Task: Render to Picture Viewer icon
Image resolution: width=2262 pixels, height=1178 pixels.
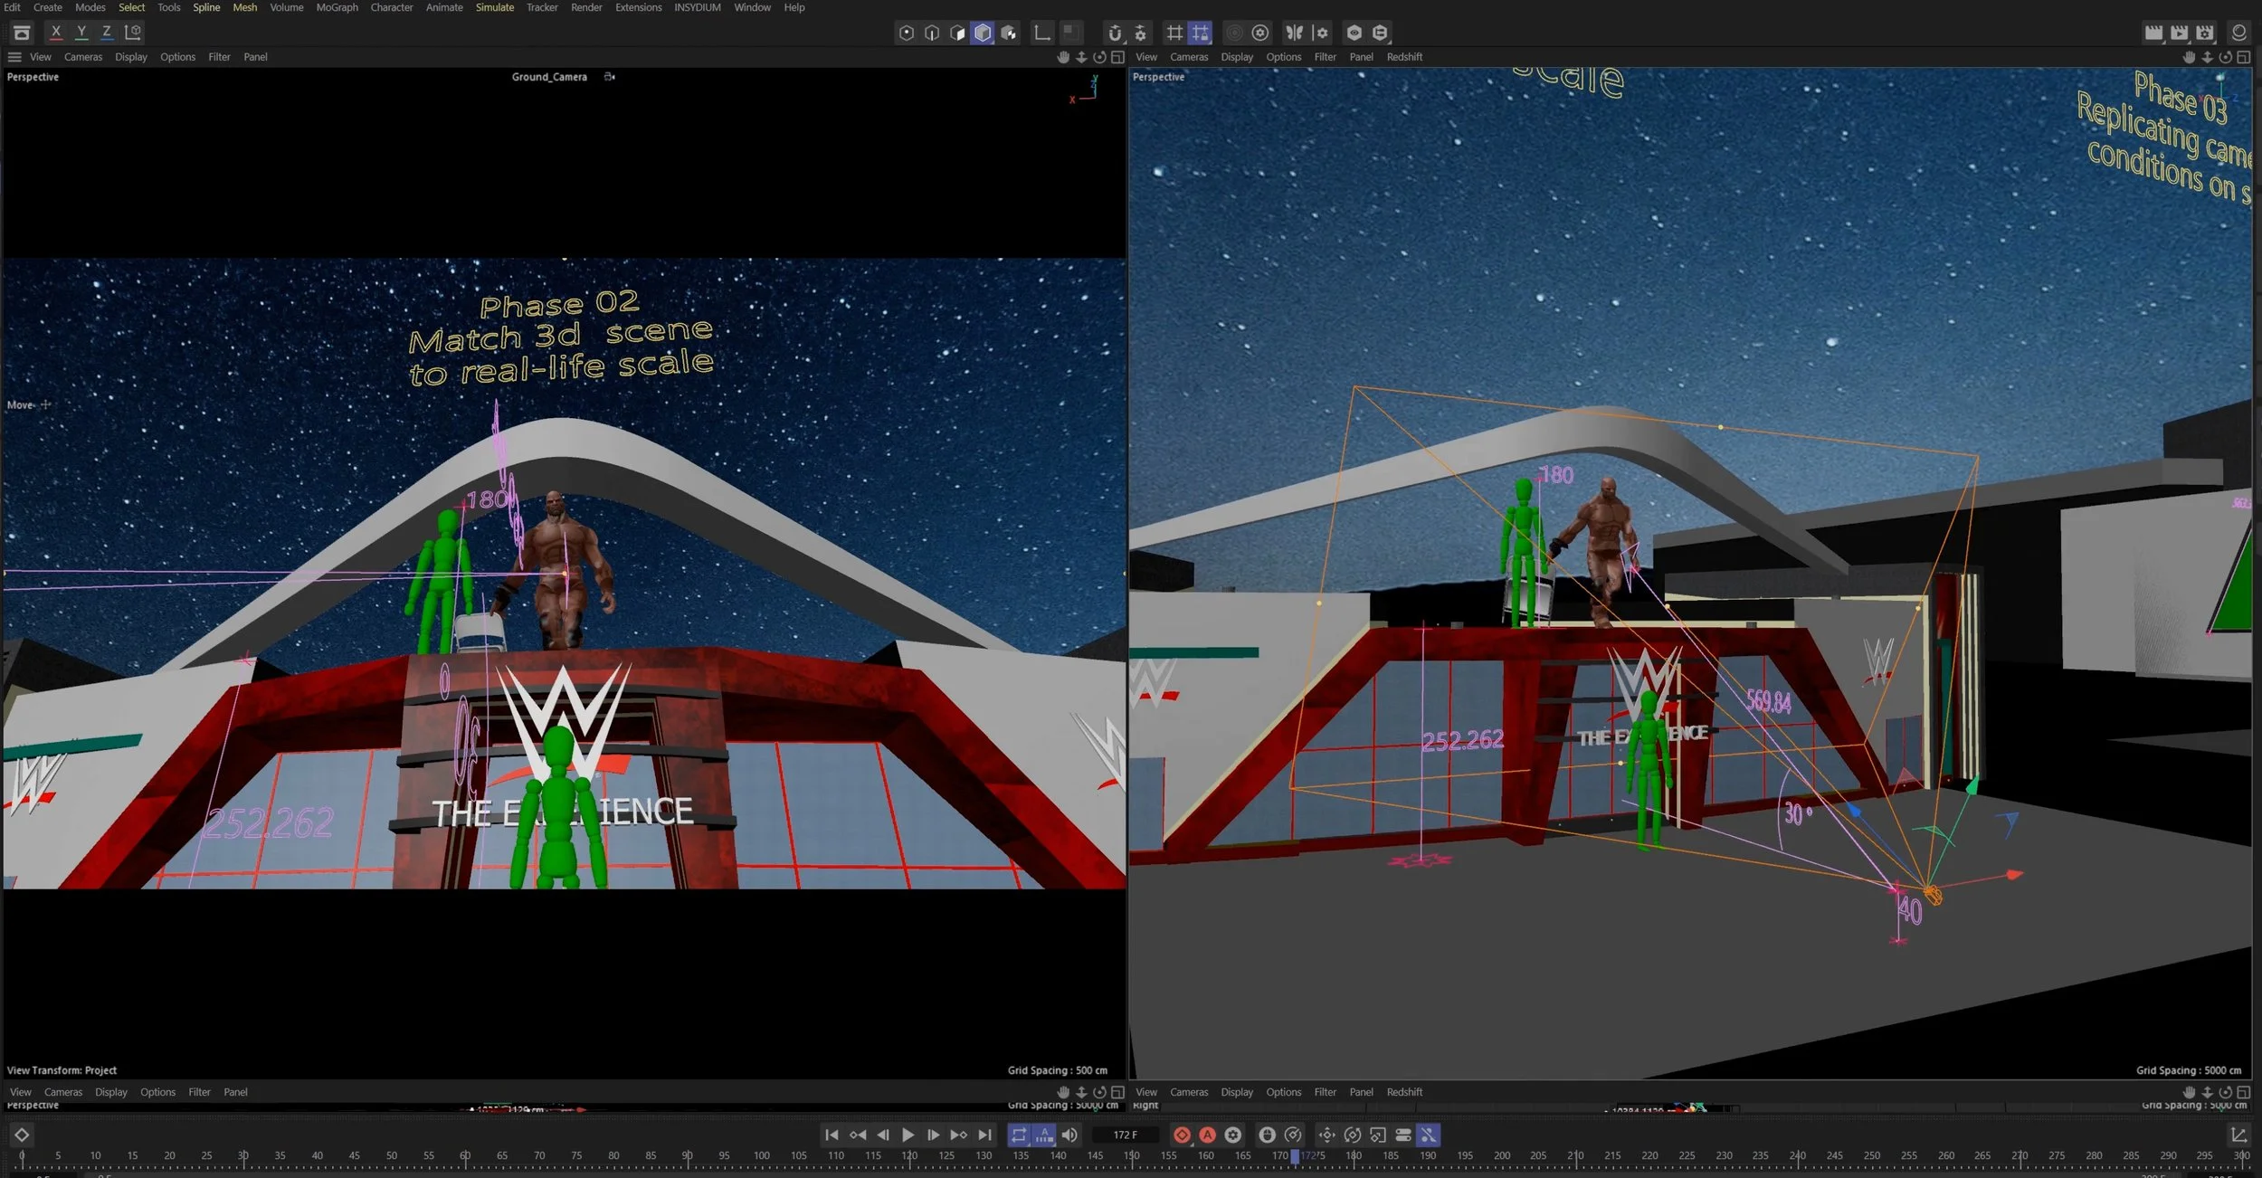Action: coord(2179,33)
